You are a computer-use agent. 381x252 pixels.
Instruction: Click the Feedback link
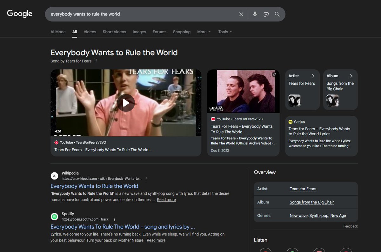(351, 226)
